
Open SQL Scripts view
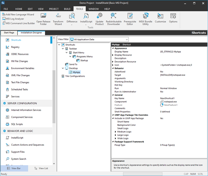click(x=17, y=124)
